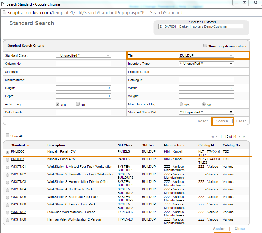Image resolution: width=262 pixels, height=233 pixels.
Task: Select Miscellaneous Flag Yes radio button
Action: [x=181, y=104]
